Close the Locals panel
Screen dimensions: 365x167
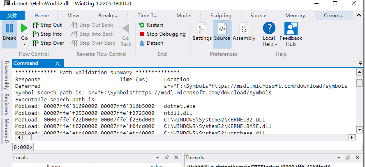coord(176,158)
